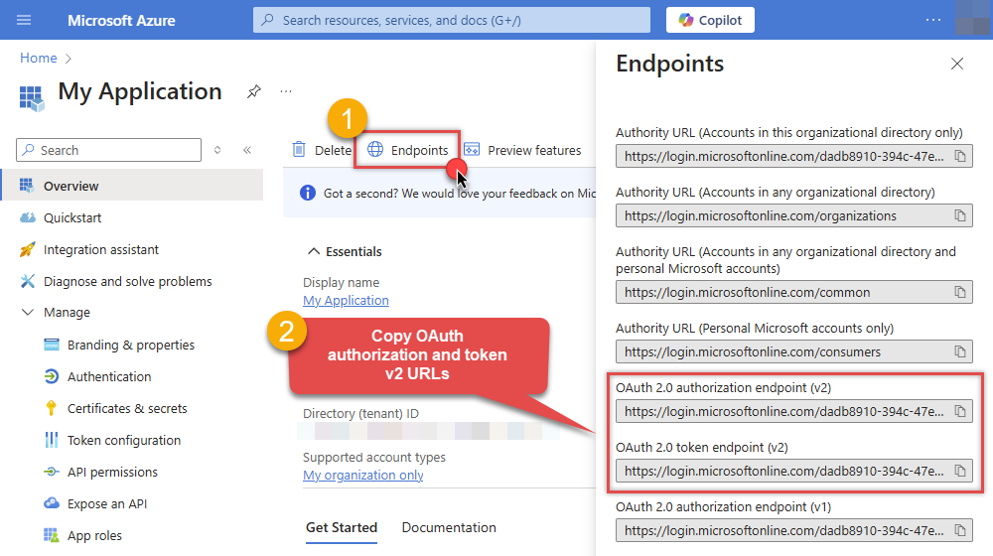
Task: Collapse the sidebar with double chevron
Action: click(x=247, y=150)
